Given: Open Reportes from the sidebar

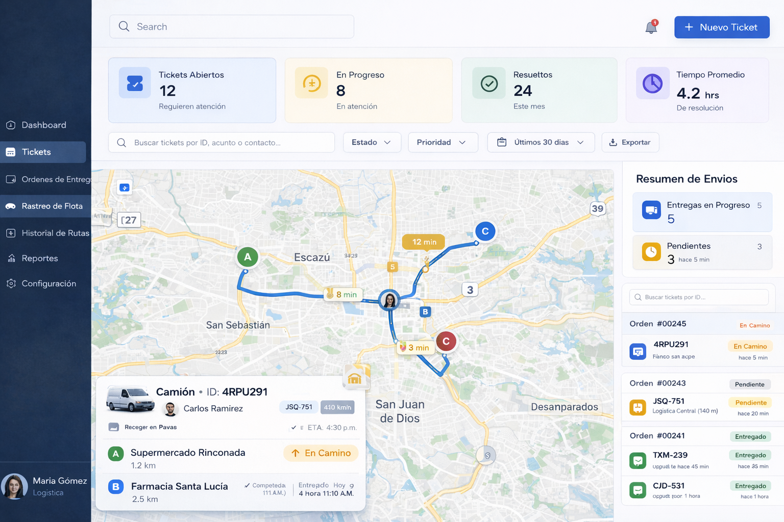Looking at the screenshot, I should [40, 258].
